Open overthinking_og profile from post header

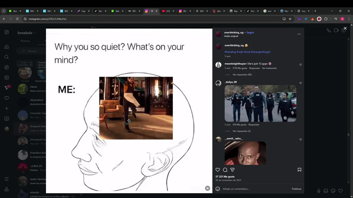(x=234, y=32)
